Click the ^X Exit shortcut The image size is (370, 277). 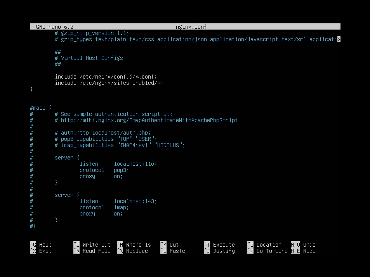[41, 251]
